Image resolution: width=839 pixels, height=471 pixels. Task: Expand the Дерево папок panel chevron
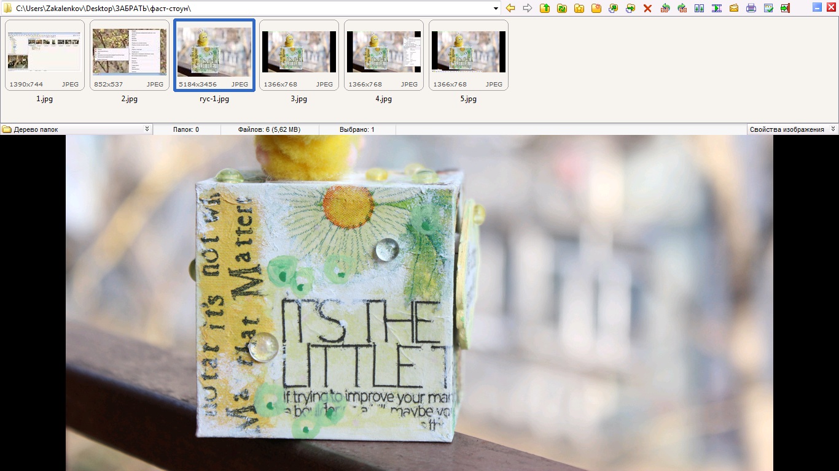(147, 129)
